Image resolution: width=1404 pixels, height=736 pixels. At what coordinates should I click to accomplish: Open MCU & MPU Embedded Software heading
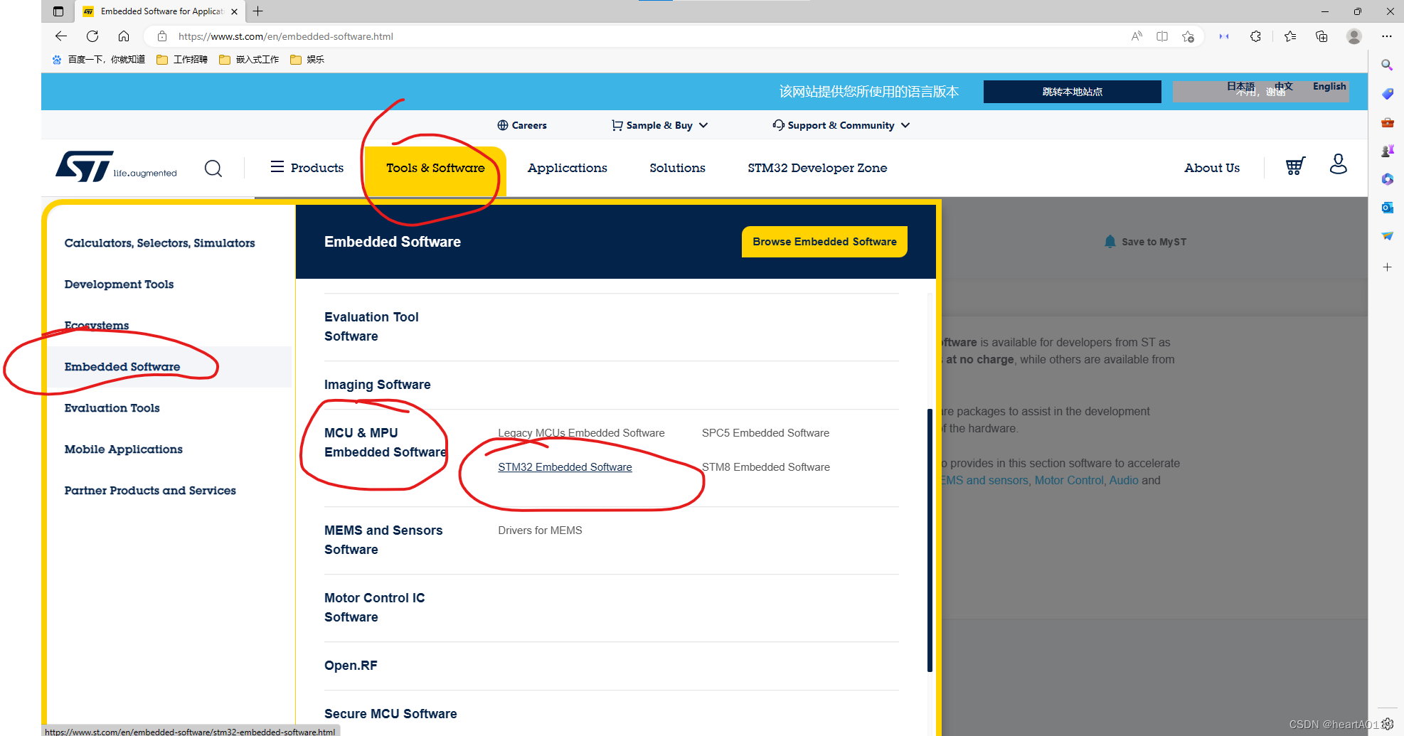click(x=385, y=442)
